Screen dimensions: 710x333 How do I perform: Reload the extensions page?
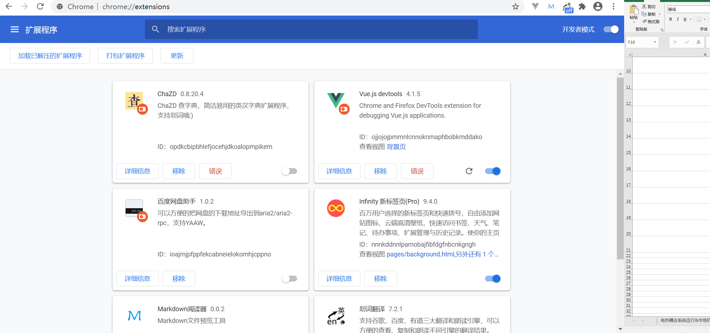[x=40, y=7]
